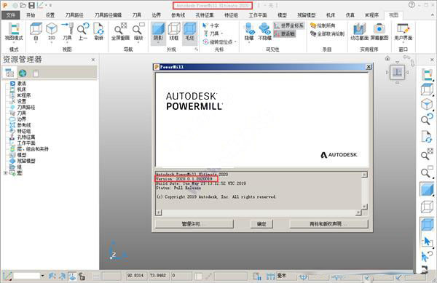The width and height of the screenshot is (437, 283).
Task: Close the 资源管理器 panel
Action: coord(93,60)
